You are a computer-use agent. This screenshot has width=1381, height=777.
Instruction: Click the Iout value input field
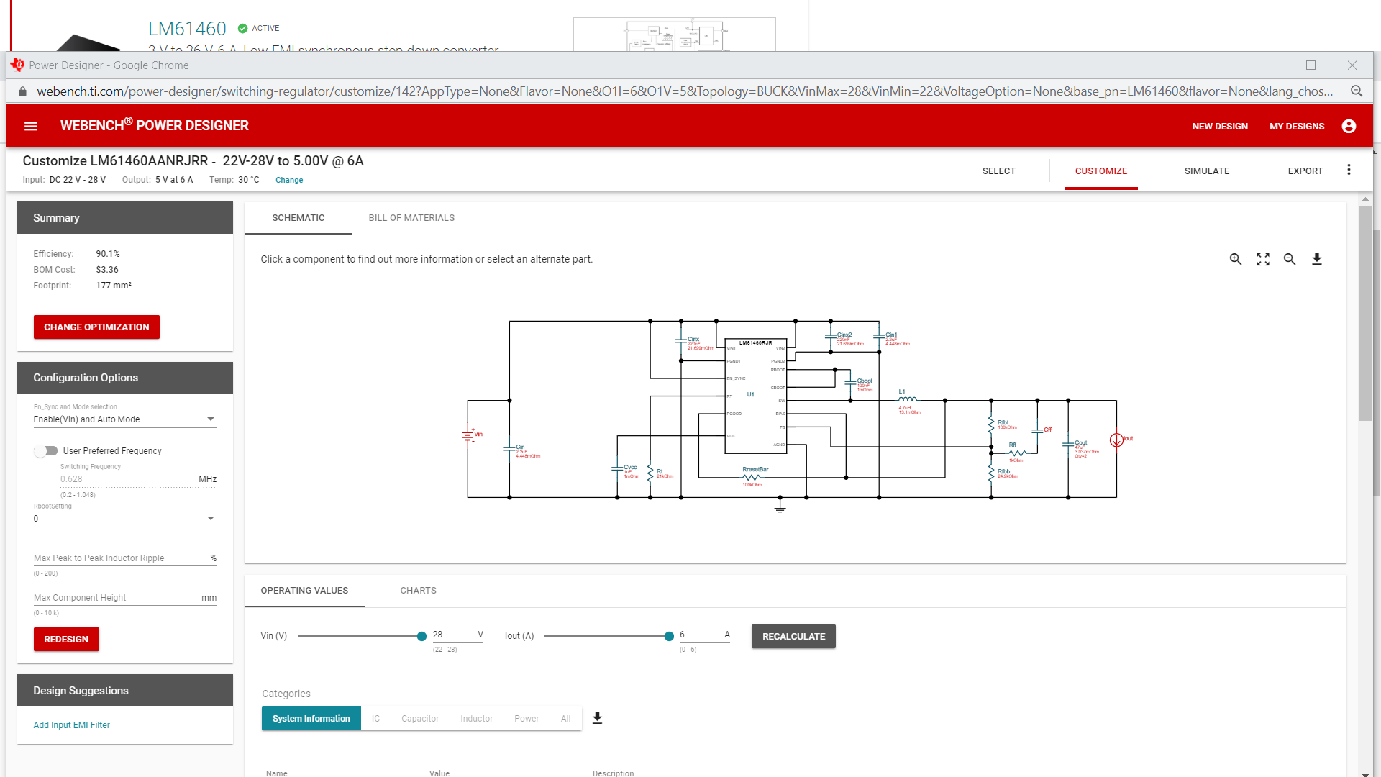coord(705,635)
